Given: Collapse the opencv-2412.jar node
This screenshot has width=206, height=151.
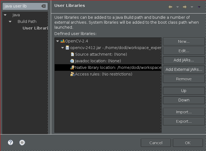Looking at the screenshot, I should 62,48.
